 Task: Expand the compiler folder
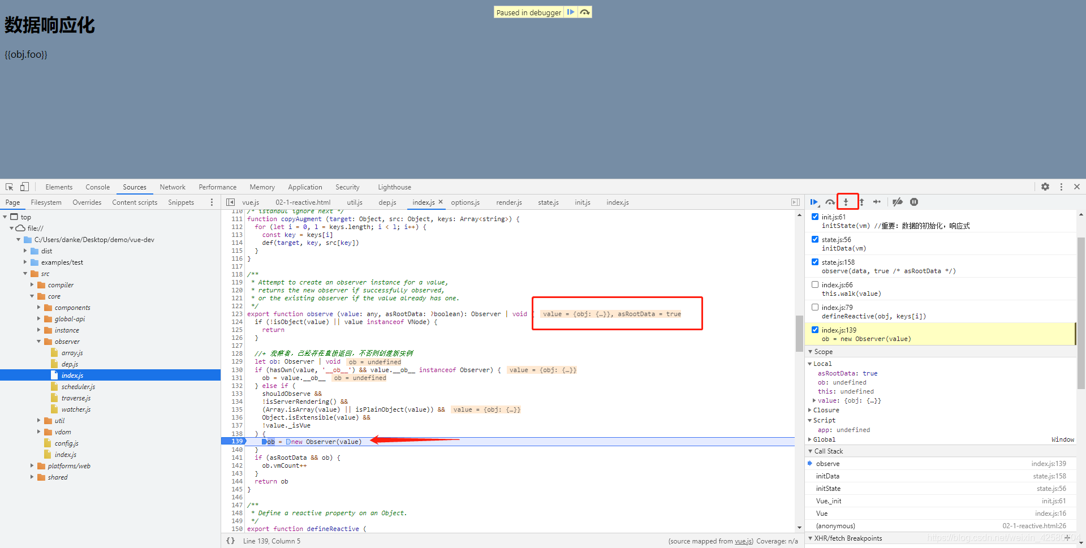(x=32, y=285)
